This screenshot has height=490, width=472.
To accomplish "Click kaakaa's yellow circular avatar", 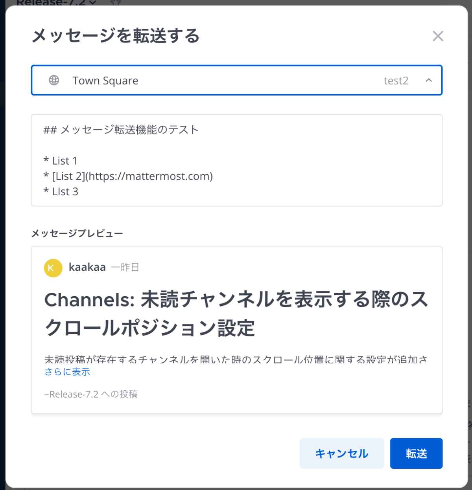I will pyautogui.click(x=53, y=268).
